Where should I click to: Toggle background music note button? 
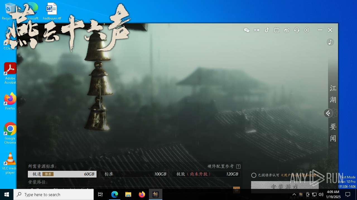[x=330, y=42]
